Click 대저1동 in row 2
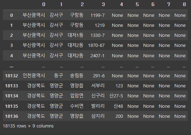 click(76, 35)
